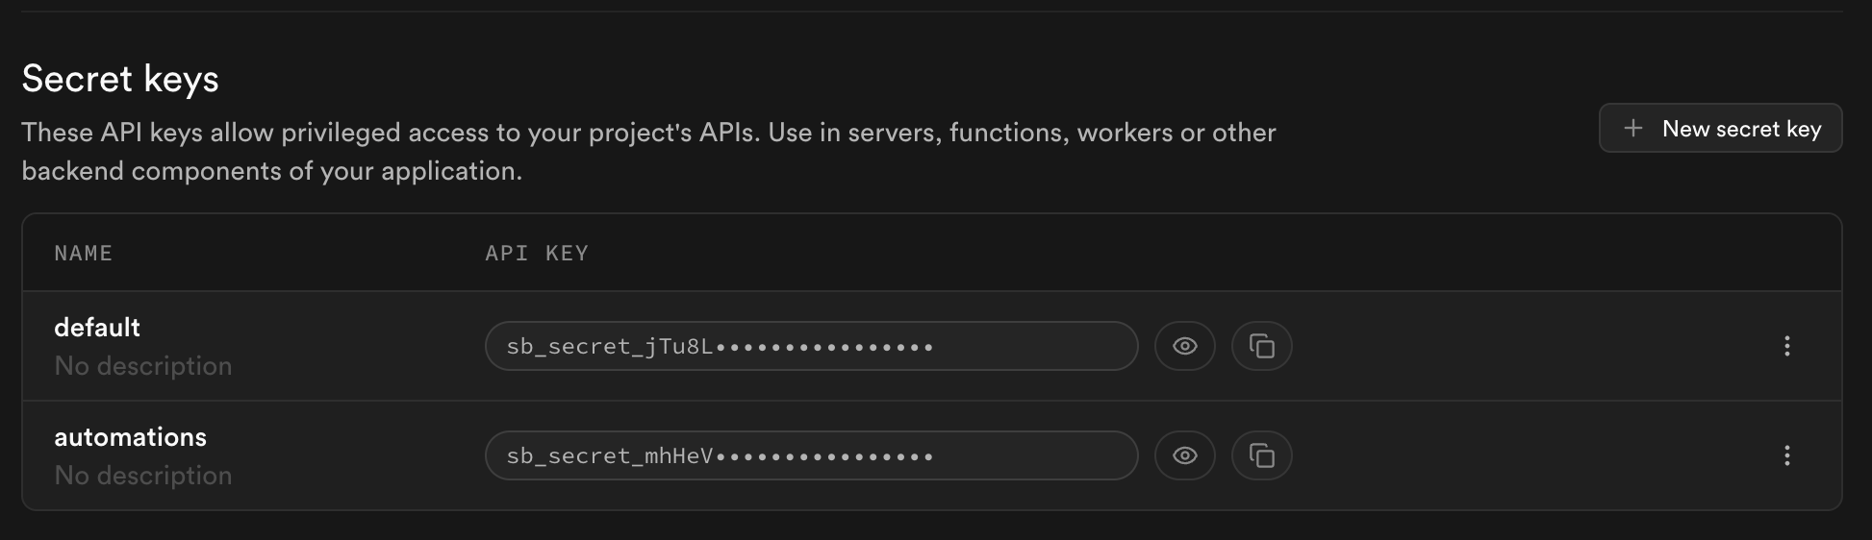Click the automations key name

pyautogui.click(x=130, y=437)
